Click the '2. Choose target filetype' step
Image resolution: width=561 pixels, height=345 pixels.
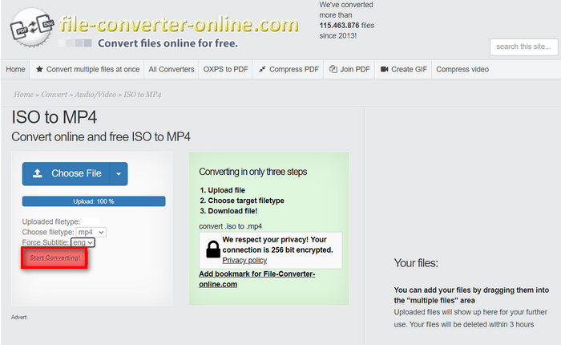coord(242,201)
